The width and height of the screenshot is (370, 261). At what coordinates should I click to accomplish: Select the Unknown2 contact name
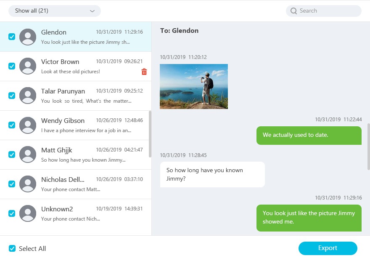click(x=57, y=209)
